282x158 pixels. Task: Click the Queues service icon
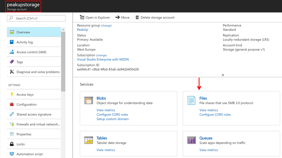[191, 140]
